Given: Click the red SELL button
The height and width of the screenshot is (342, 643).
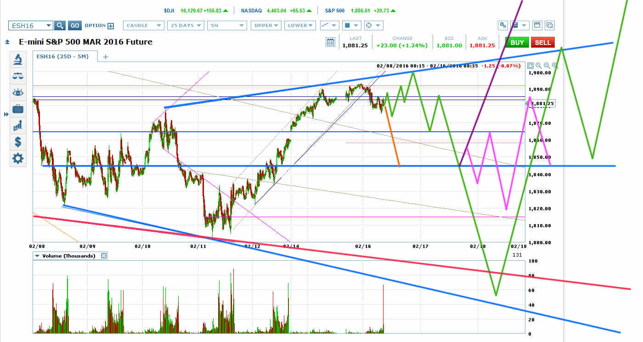Looking at the screenshot, I should [542, 42].
